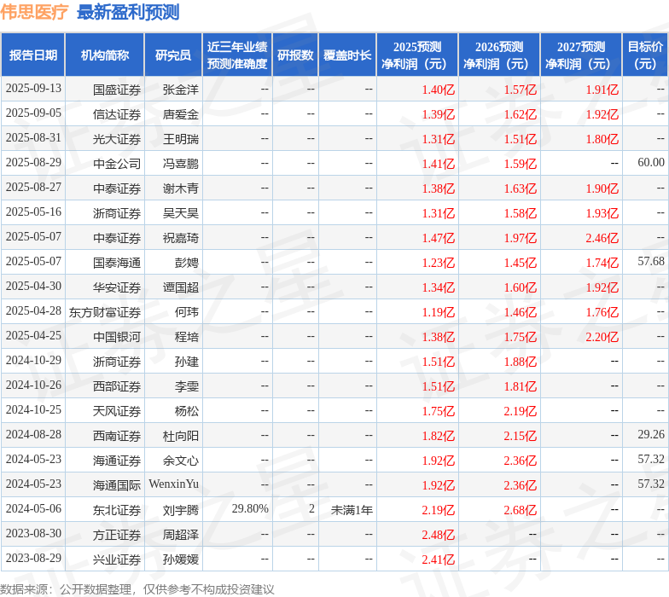This screenshot has height=597, width=669.
Task: Click accuracy value 29.80%
Action: 250,508
